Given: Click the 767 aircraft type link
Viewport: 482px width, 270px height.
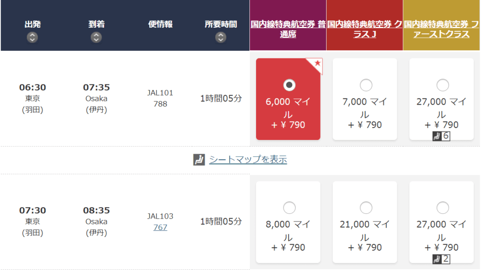Looking at the screenshot, I should point(160,227).
